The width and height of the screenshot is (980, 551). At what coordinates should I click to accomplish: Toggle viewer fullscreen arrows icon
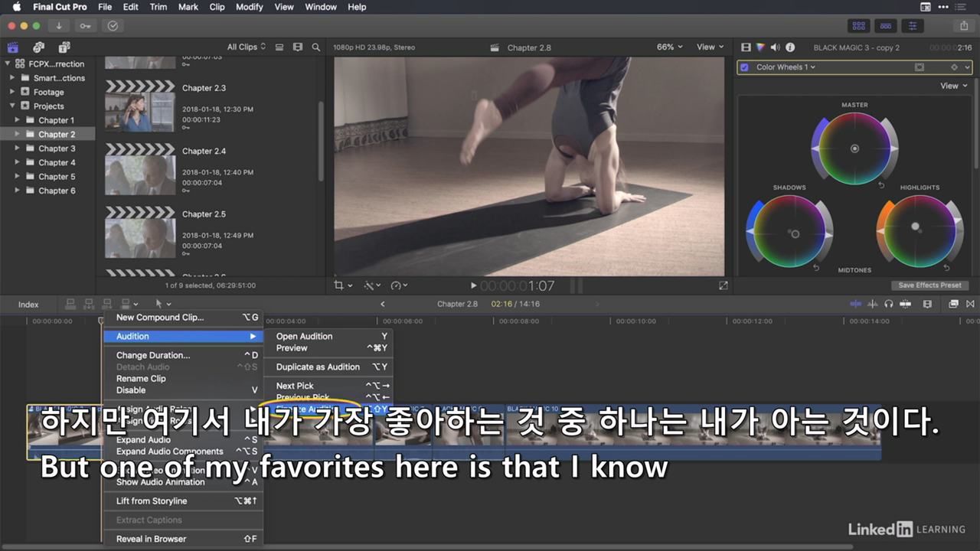click(x=724, y=285)
